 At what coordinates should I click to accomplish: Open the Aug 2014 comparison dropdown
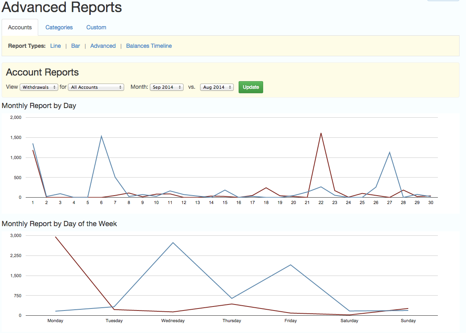pyautogui.click(x=217, y=87)
